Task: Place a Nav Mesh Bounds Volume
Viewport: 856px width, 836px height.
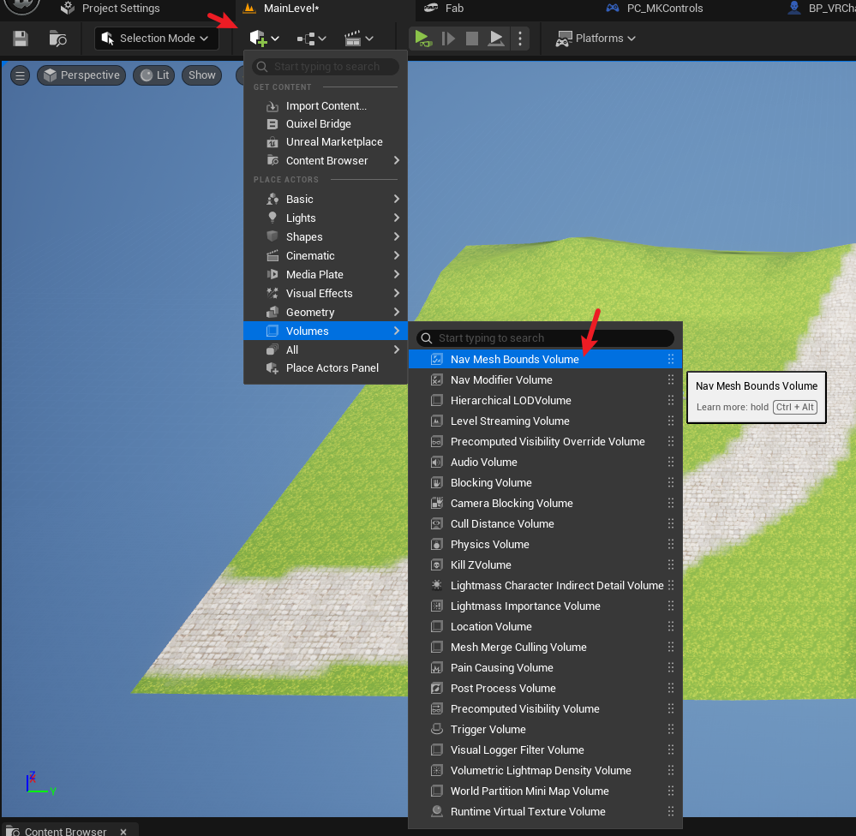Action: tap(545, 359)
